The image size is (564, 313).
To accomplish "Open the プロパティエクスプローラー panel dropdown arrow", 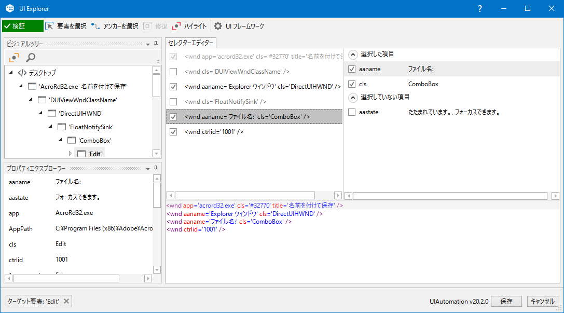I will pos(148,168).
